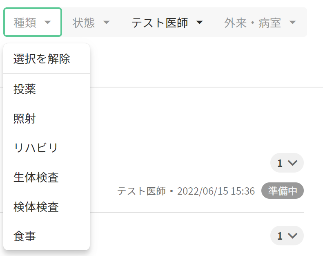Open the テスト医師 doctor dropdown

[x=167, y=22]
